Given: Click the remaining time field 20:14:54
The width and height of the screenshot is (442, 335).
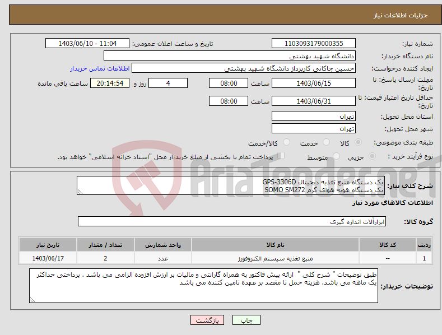Looking at the screenshot, I should coord(110,83).
